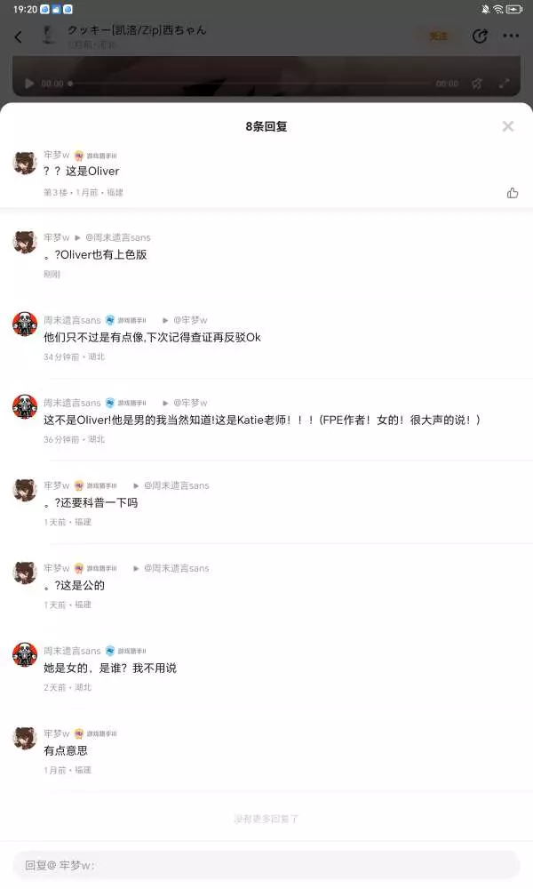Play the video with the play button

[29, 84]
